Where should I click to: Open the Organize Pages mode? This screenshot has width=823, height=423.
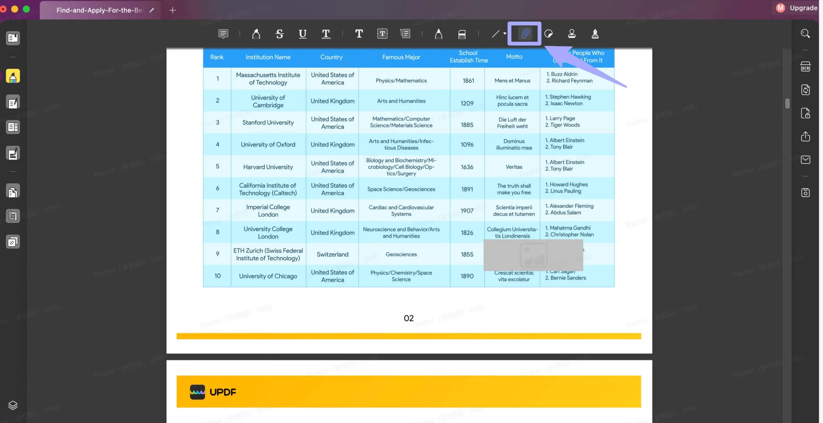tap(13, 127)
